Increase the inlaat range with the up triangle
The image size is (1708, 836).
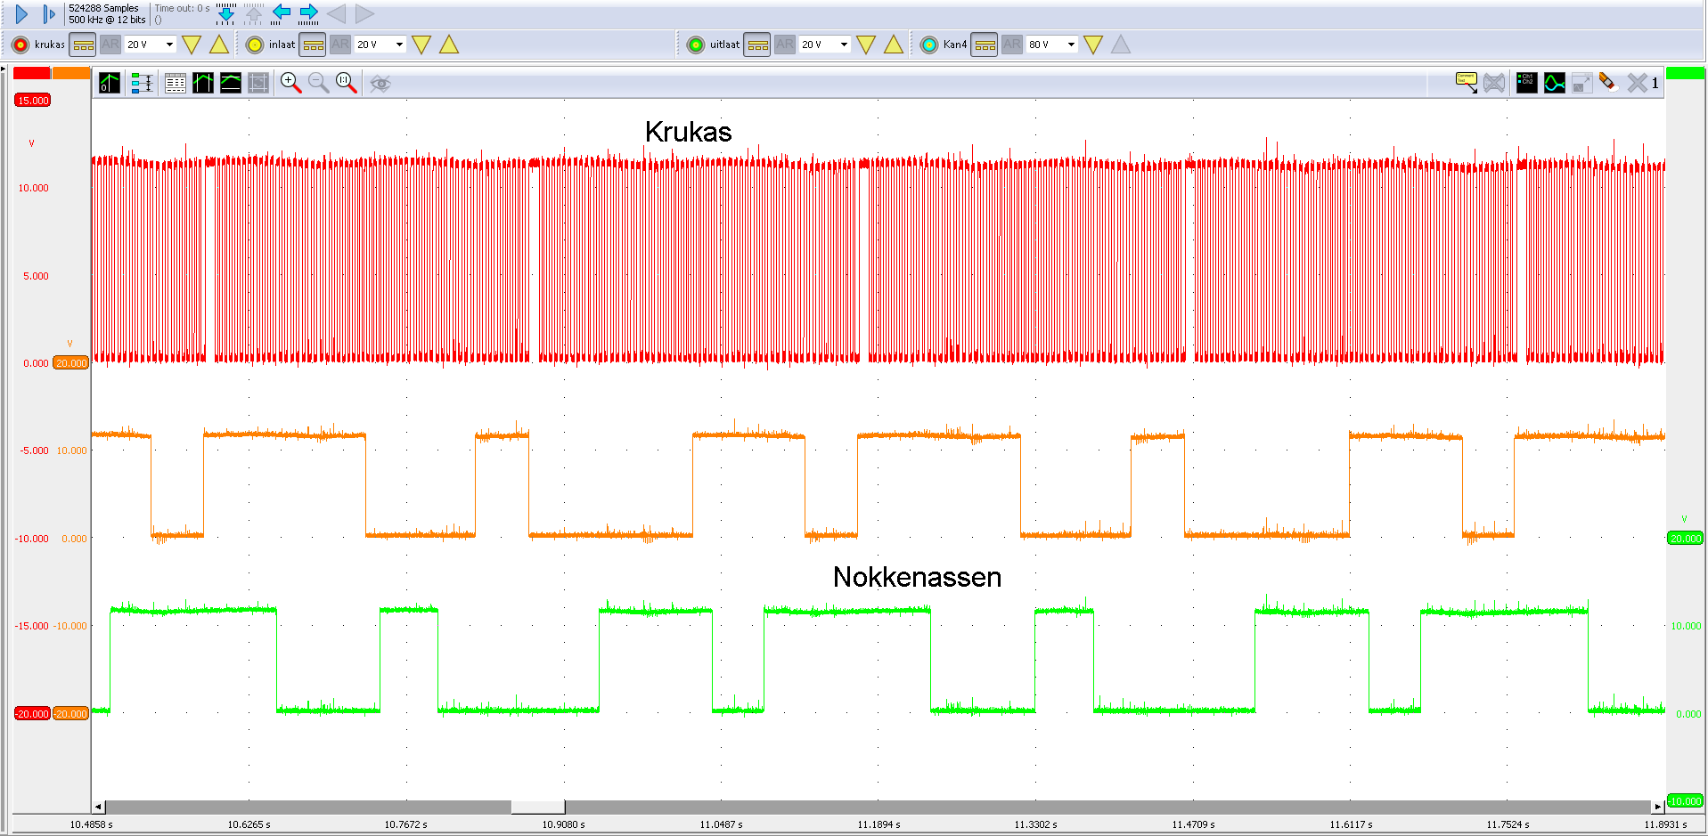click(x=449, y=44)
